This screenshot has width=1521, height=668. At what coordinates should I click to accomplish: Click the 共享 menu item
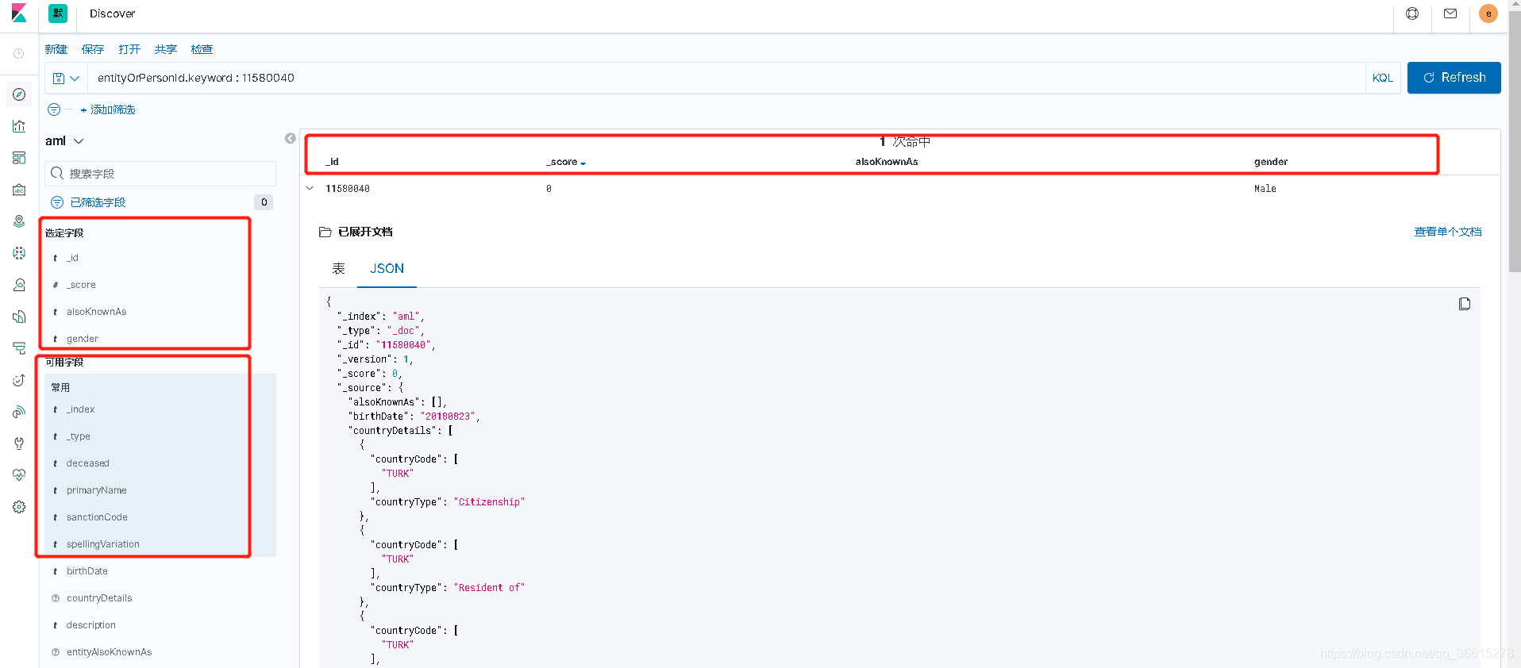click(x=166, y=49)
